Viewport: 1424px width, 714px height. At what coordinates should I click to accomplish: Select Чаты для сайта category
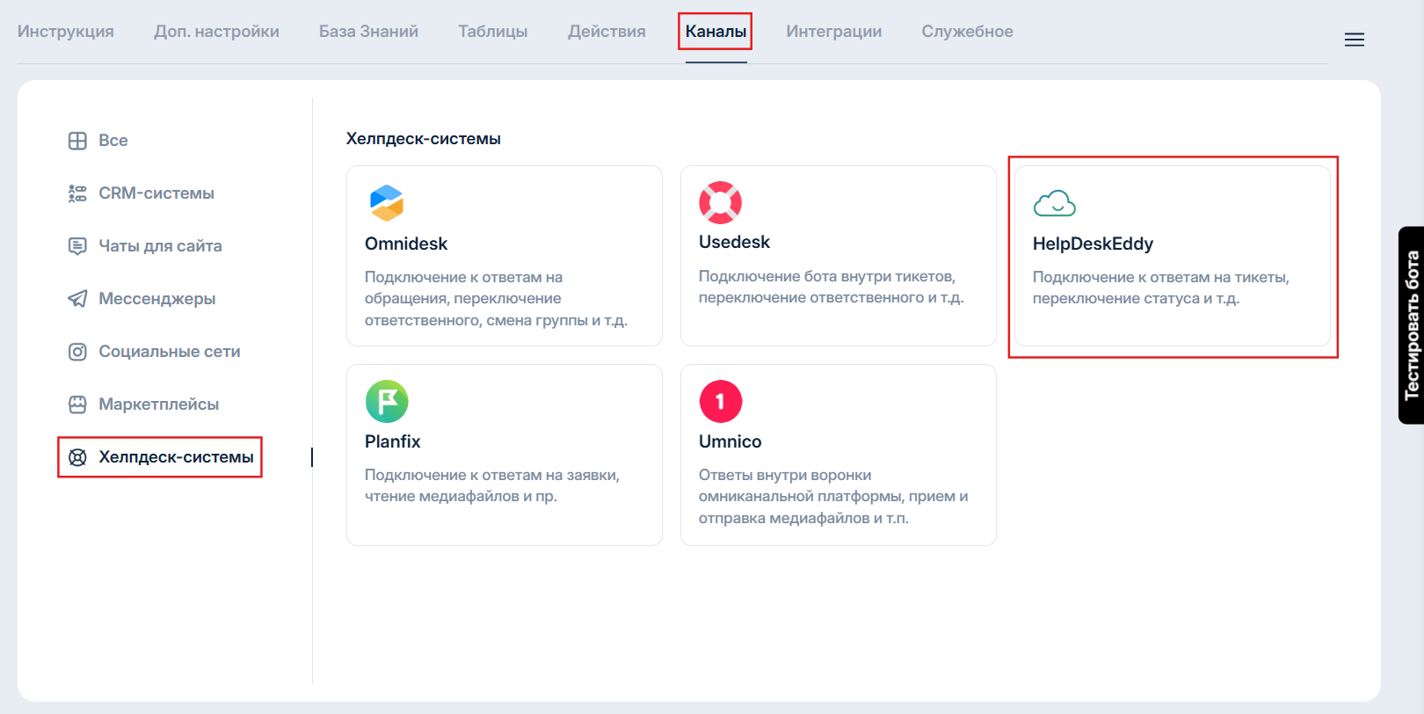click(x=160, y=246)
